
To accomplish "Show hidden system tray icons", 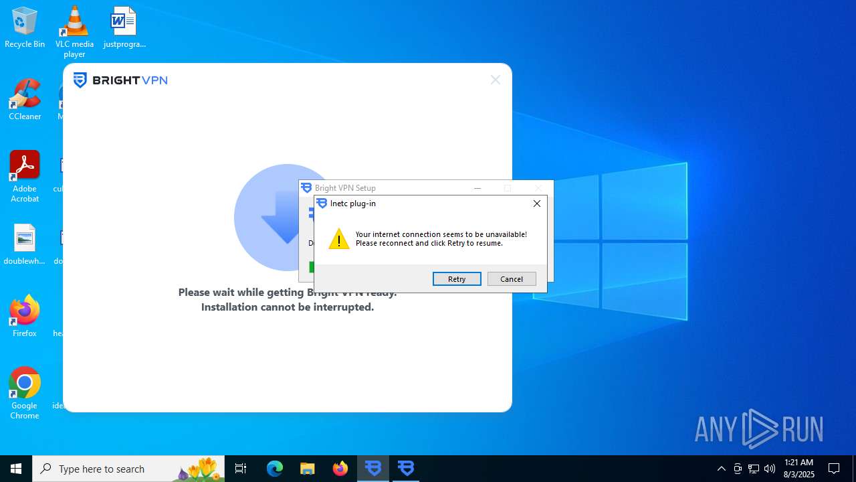I will 721,469.
